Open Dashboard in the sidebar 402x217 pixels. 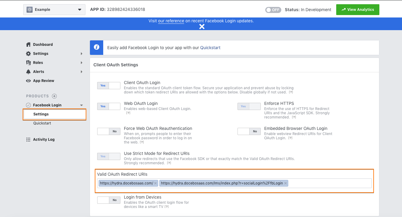(43, 44)
